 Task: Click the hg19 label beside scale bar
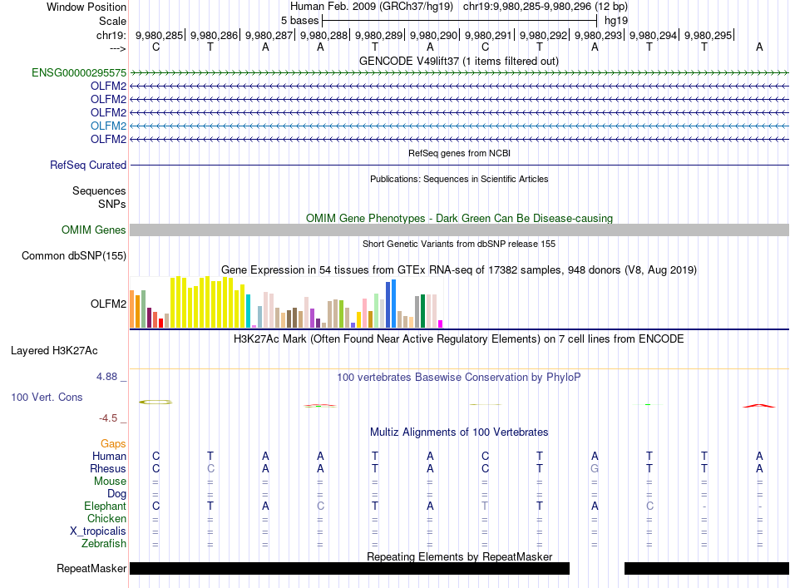tap(616, 21)
